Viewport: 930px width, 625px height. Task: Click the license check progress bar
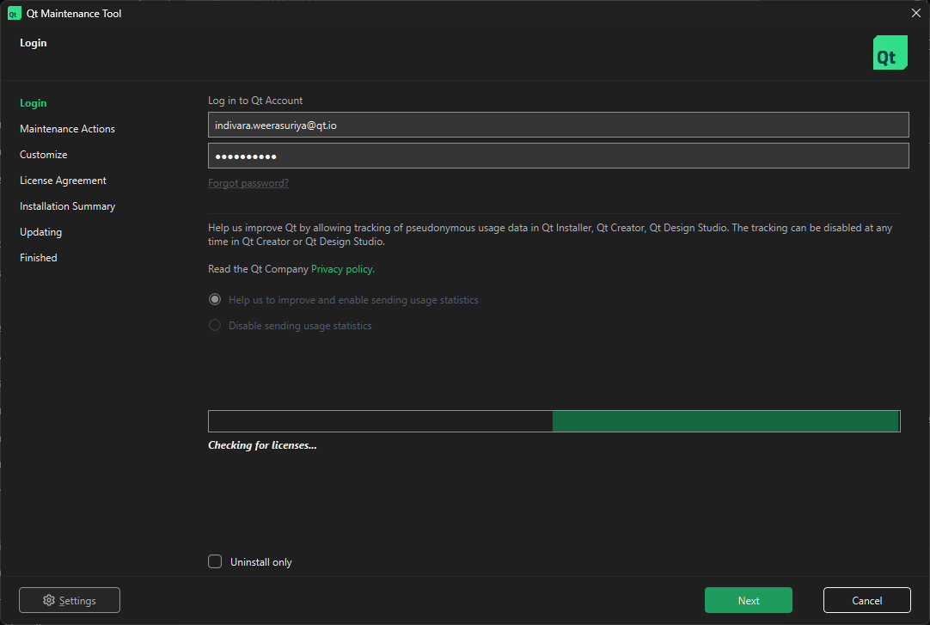pos(554,421)
